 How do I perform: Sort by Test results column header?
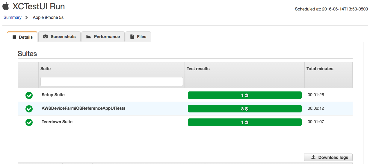coord(198,69)
